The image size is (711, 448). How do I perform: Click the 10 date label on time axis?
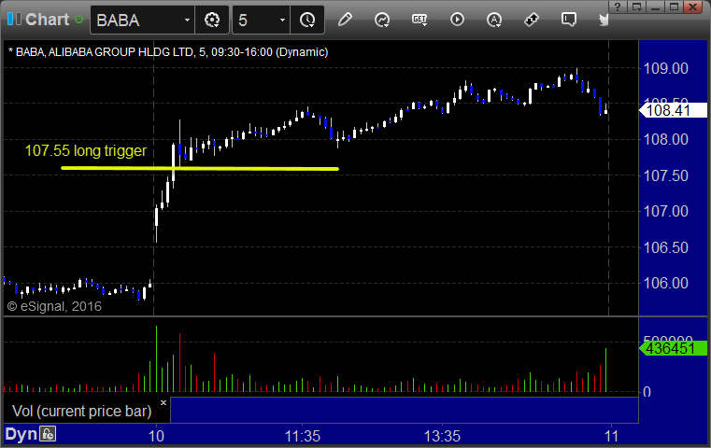(x=156, y=436)
